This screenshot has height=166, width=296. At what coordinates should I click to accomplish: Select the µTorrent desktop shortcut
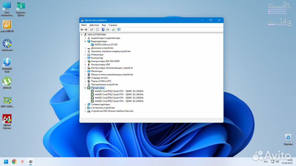(x=7, y=83)
